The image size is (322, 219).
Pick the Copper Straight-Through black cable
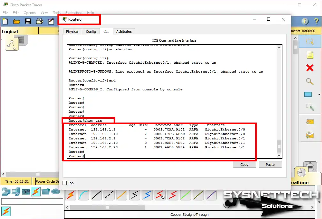(96, 195)
